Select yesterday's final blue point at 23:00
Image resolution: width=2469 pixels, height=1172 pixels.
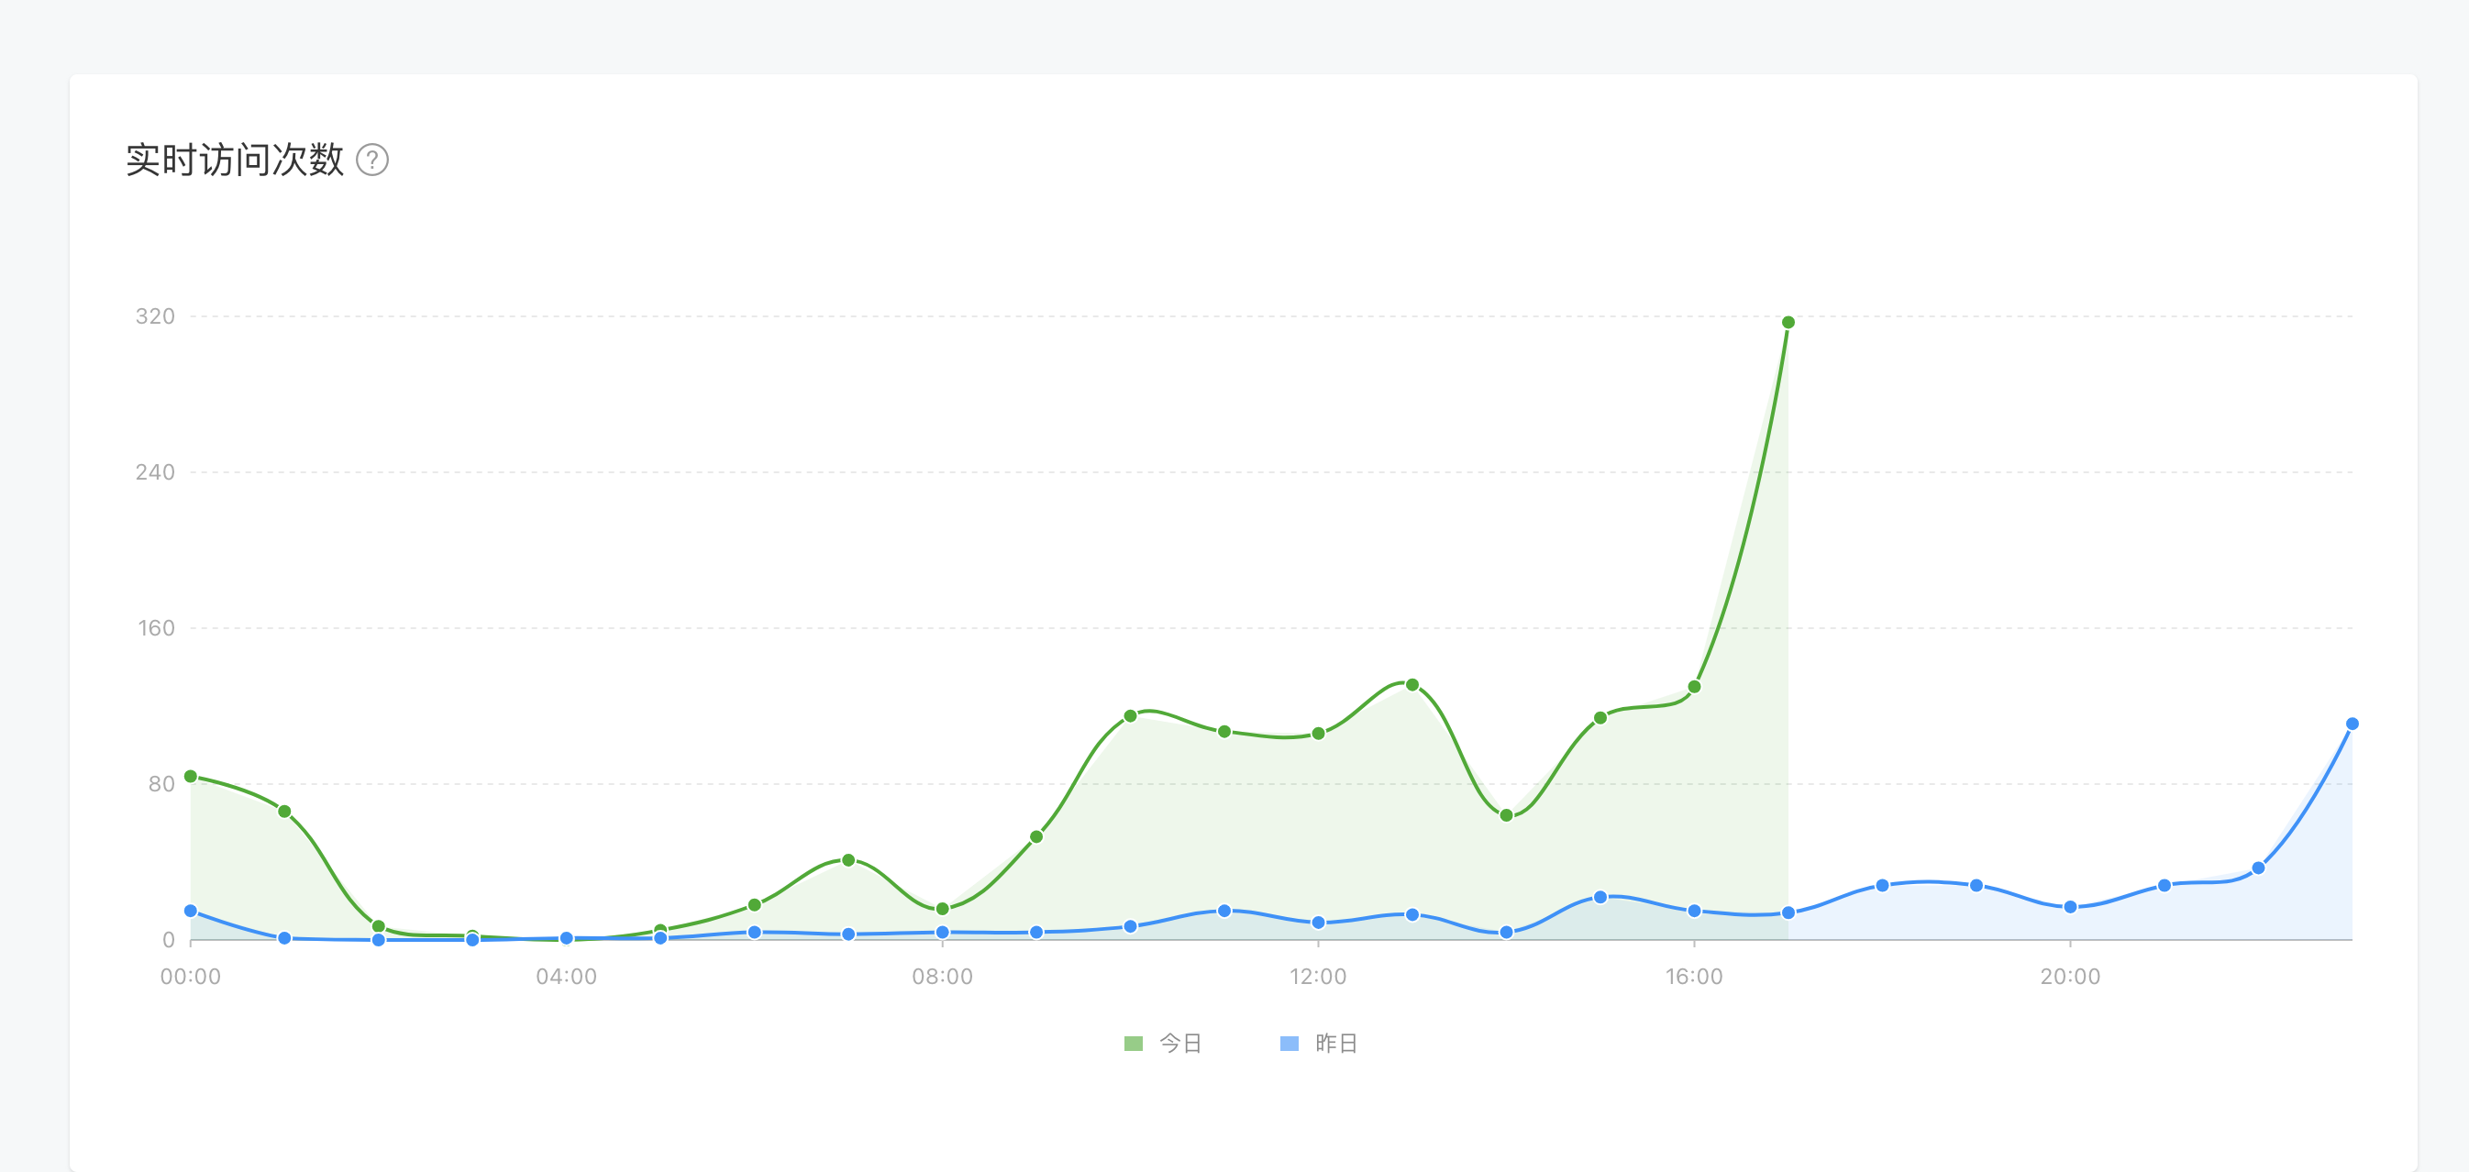coord(2351,724)
